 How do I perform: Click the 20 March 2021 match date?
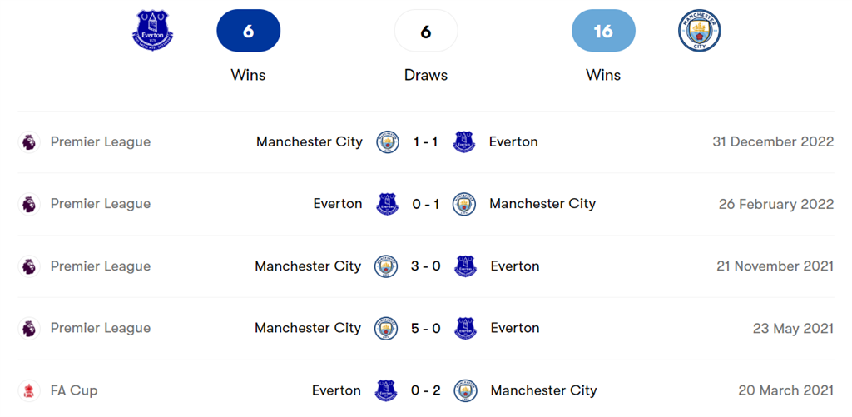pos(785,390)
